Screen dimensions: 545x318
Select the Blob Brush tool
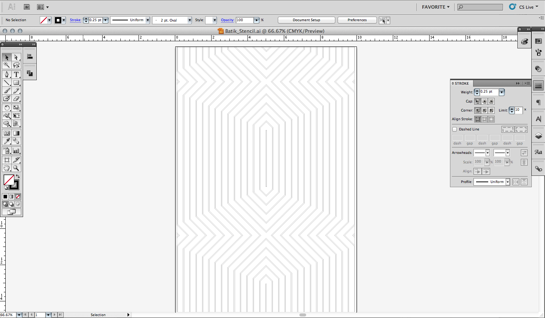(x=6, y=98)
